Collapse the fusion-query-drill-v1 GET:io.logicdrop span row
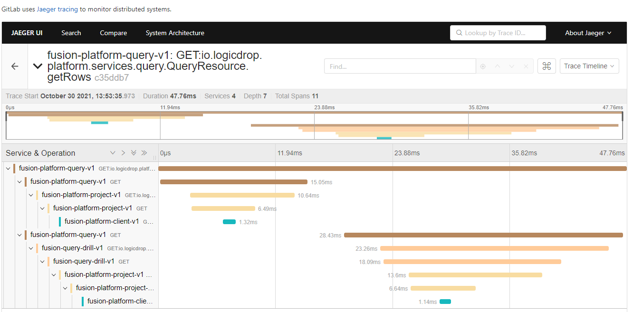Image resolution: width=633 pixels, height=312 pixels. [31, 248]
